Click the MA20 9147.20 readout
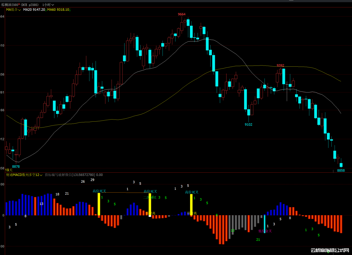This screenshot has width=352, height=255. pos(34,10)
